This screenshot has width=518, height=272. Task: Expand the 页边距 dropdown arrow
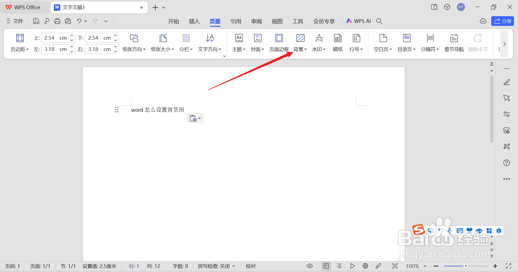(28, 49)
